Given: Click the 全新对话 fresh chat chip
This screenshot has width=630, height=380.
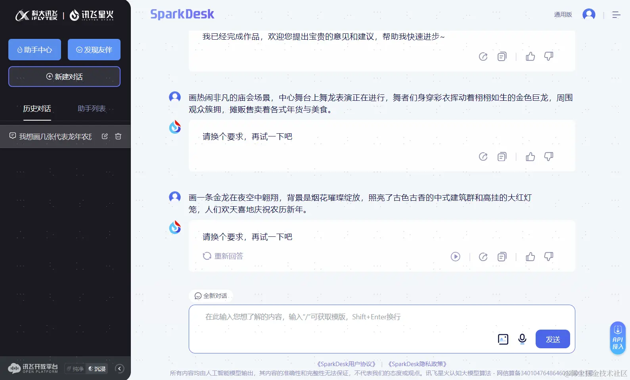Looking at the screenshot, I should click(x=211, y=296).
